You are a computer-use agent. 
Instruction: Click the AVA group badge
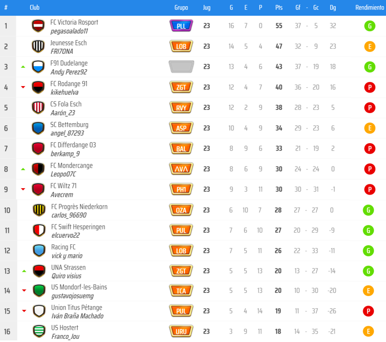click(x=181, y=169)
